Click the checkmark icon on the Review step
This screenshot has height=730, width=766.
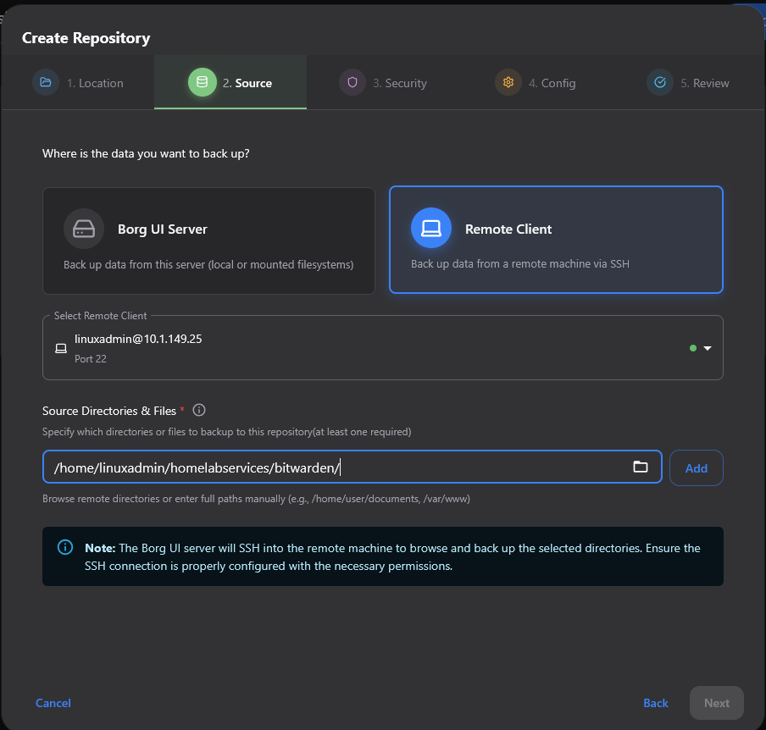click(660, 82)
